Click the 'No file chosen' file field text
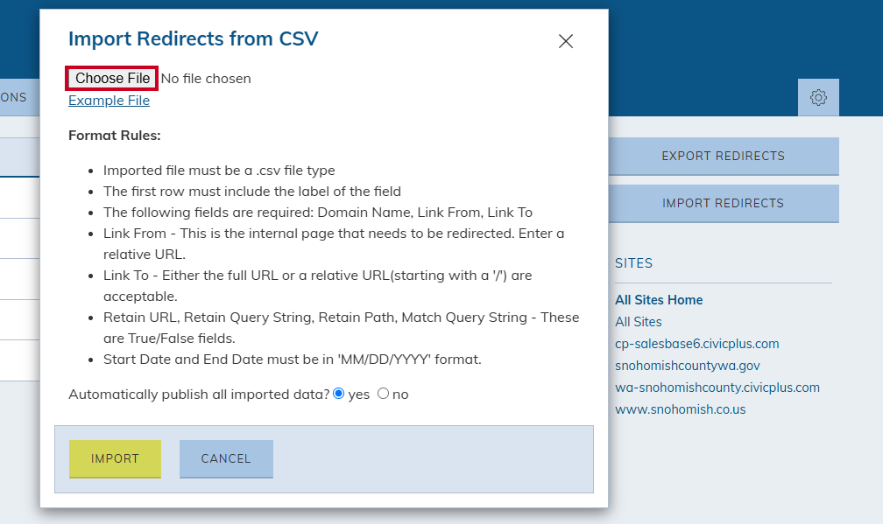 [206, 79]
